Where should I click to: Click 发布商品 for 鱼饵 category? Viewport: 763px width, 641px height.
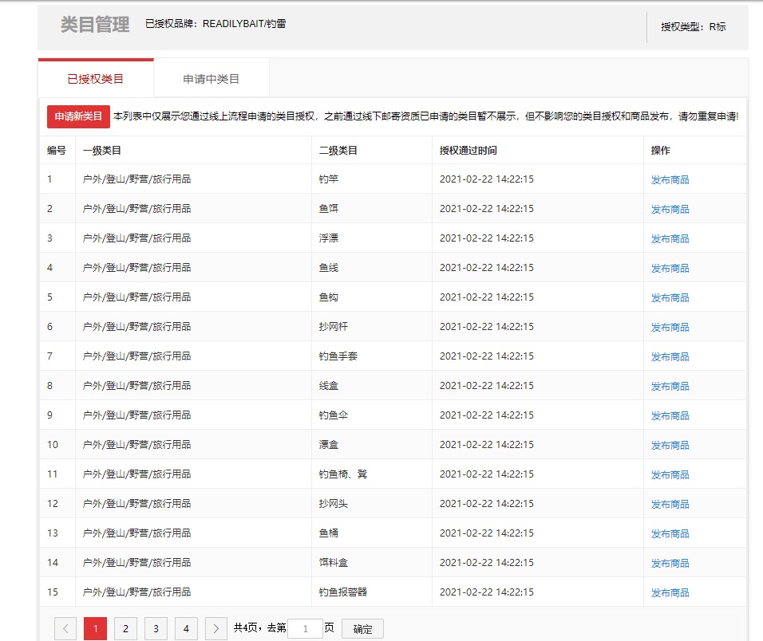(x=670, y=210)
